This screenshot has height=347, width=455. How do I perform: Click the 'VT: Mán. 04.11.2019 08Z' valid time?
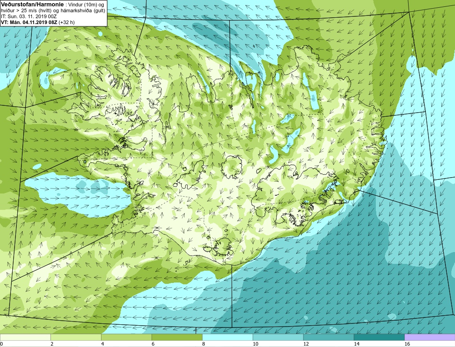pos(29,22)
